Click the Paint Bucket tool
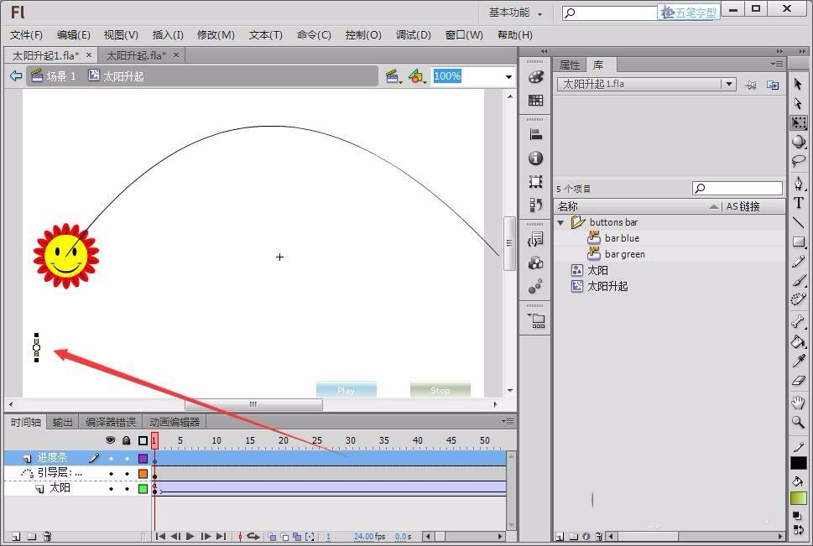This screenshot has height=546, width=813. tap(798, 341)
